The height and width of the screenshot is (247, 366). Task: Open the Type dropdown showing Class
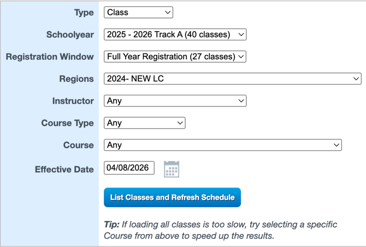point(138,13)
